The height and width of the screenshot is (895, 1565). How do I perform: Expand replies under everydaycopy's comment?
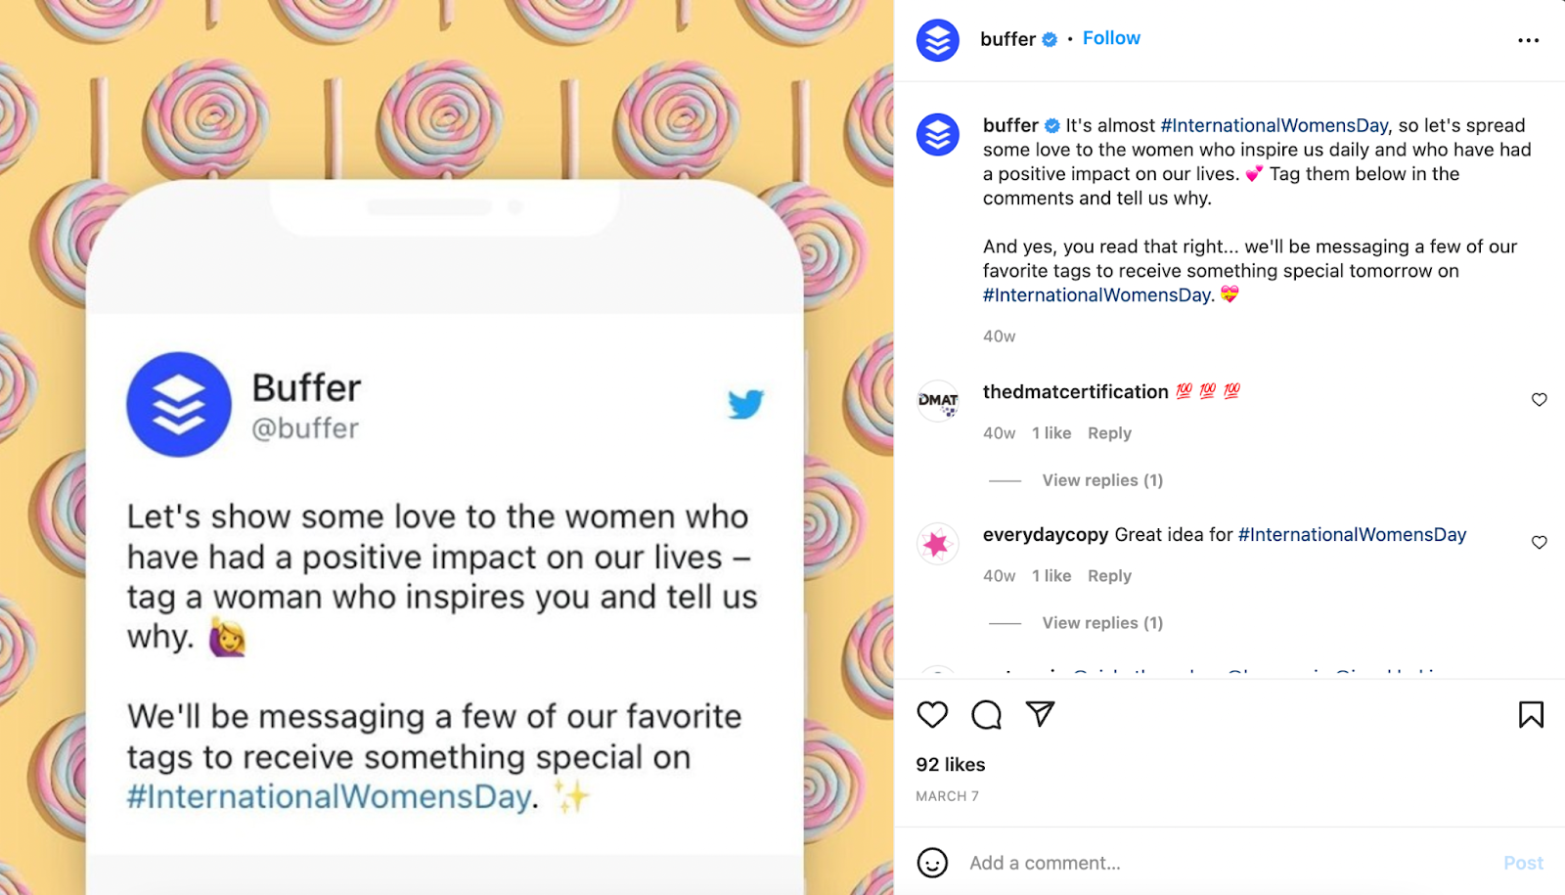click(1102, 623)
